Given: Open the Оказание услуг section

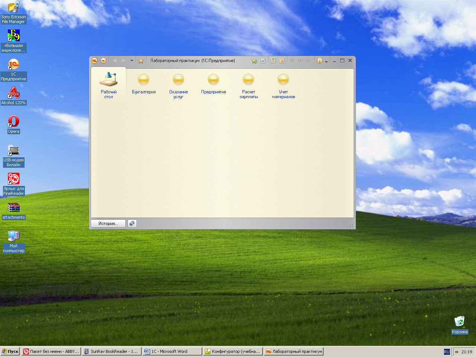Looking at the screenshot, I should point(178,86).
